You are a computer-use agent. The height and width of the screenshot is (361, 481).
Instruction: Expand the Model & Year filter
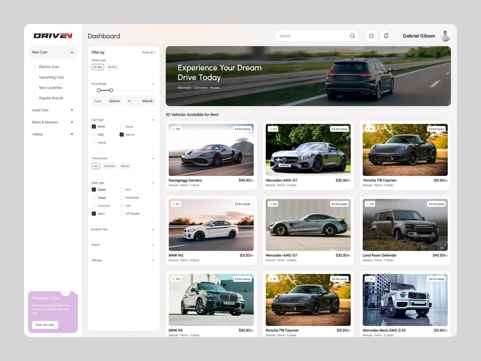tap(123, 229)
